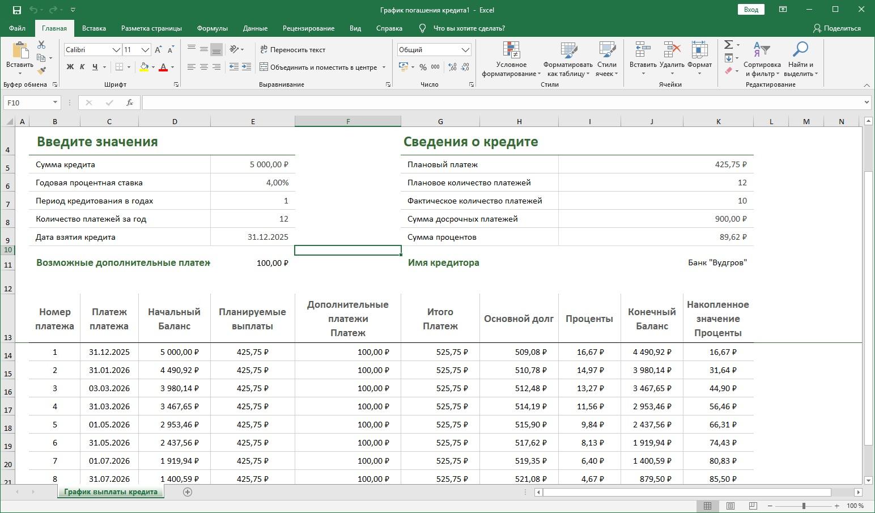Select the Format Painter brush icon
875x513 pixels.
pos(41,71)
